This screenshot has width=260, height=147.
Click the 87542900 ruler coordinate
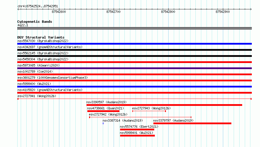223,12
